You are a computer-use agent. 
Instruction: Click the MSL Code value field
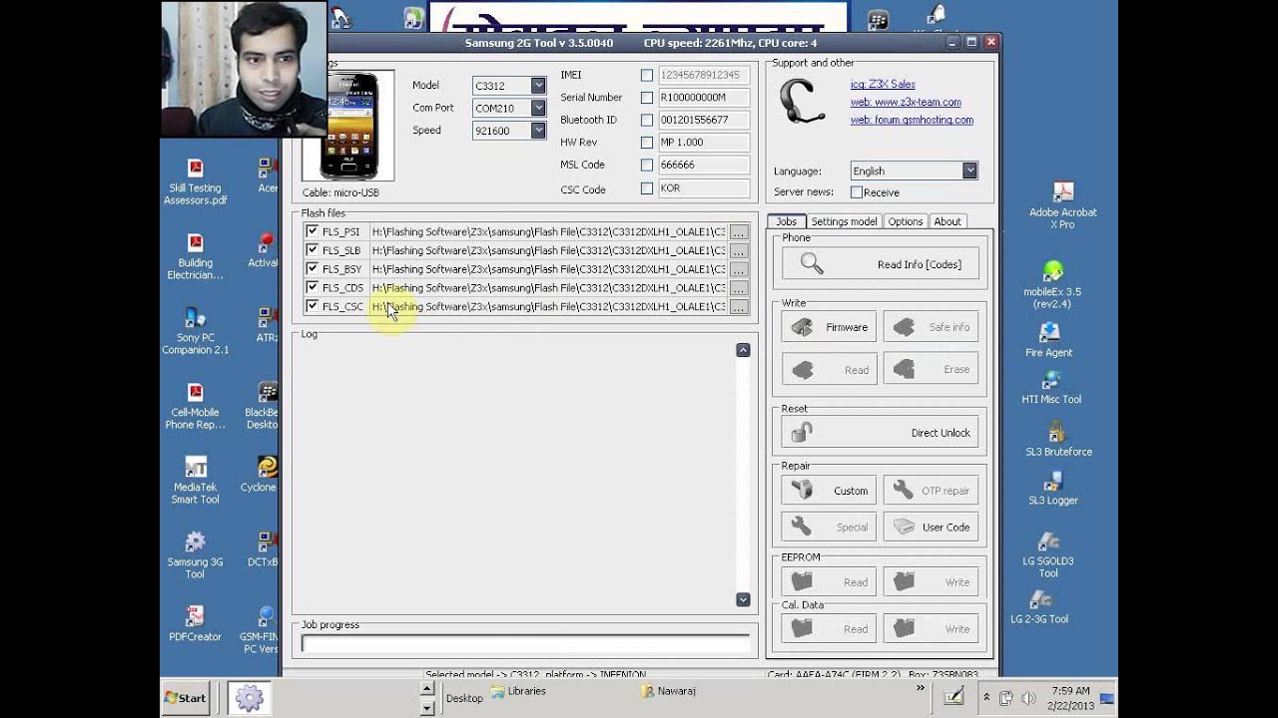(703, 165)
